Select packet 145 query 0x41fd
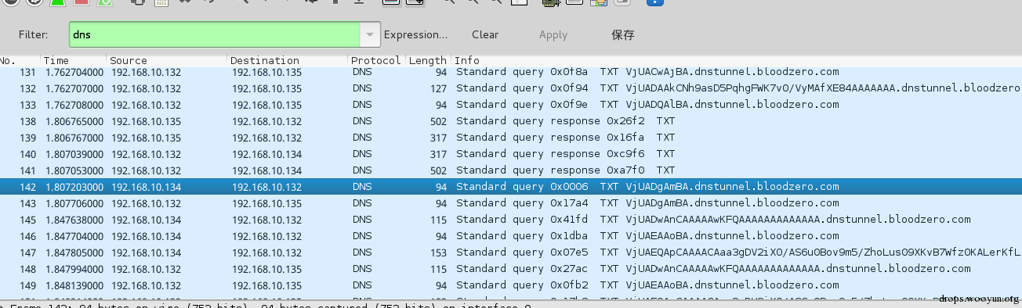 511,220
